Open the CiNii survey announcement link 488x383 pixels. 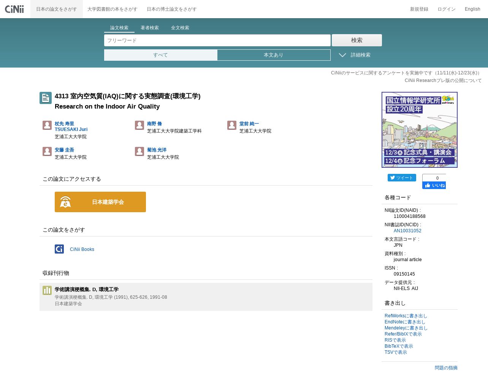pos(406,73)
